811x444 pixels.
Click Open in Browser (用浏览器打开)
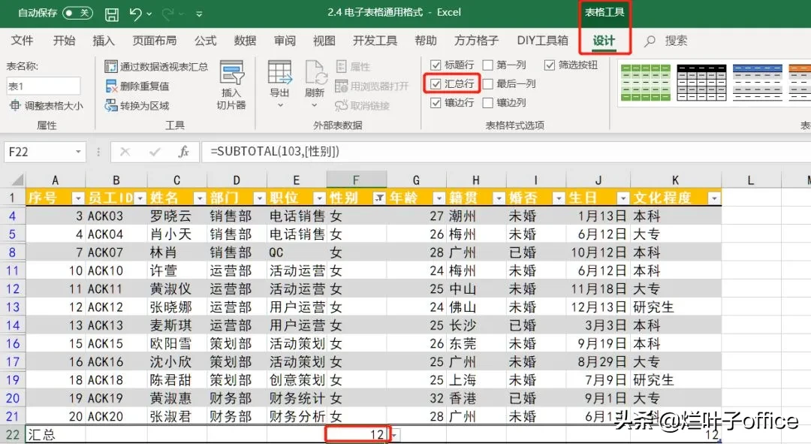[x=372, y=86]
